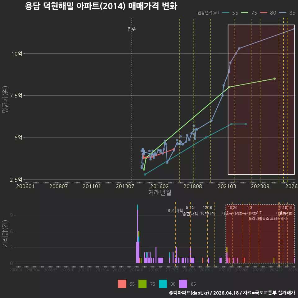Click the pink 55 legend swatch at the bottom
Viewport: 298px width, 298px height.
tap(122, 284)
